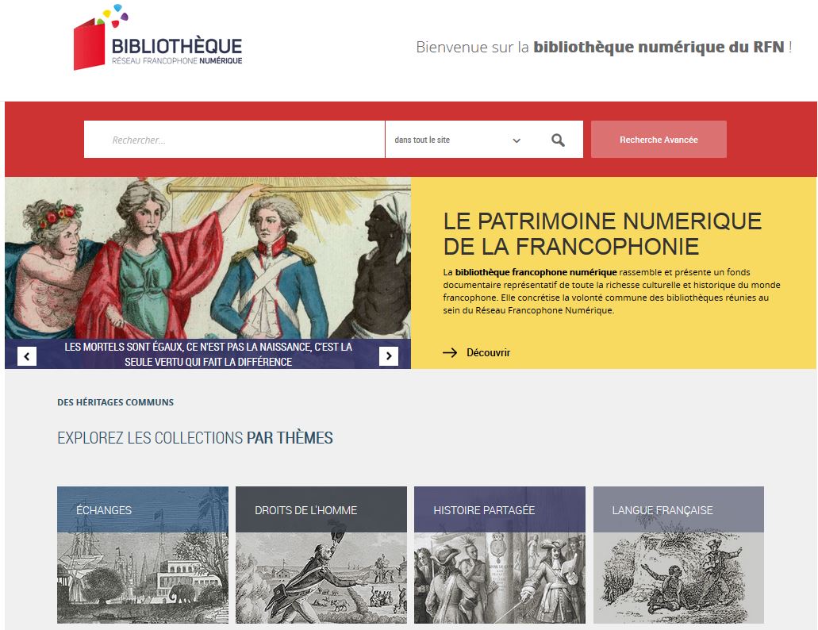
Task: Click the magnifying glass search icon
Action: (558, 140)
